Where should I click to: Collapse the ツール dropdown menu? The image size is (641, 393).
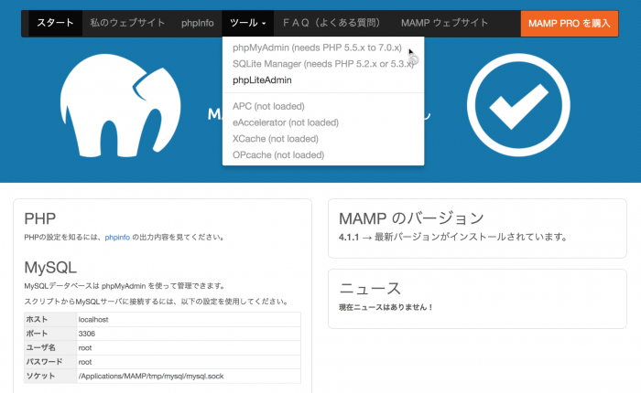pyautogui.click(x=248, y=23)
